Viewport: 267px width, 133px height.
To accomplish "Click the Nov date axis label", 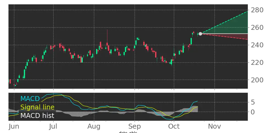I will click(x=215, y=126).
